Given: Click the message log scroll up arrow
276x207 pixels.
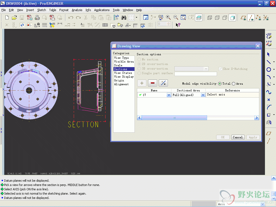Looking at the screenshot, I should pos(274,178).
